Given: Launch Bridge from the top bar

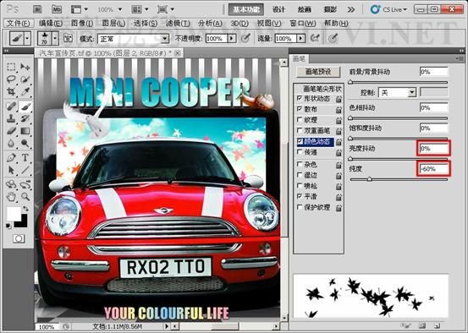Looking at the screenshot, I should 38,9.
